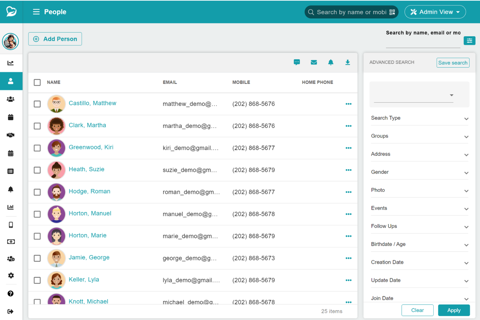Expand the Gender filter section
The height and width of the screenshot is (320, 480).
[x=419, y=172]
